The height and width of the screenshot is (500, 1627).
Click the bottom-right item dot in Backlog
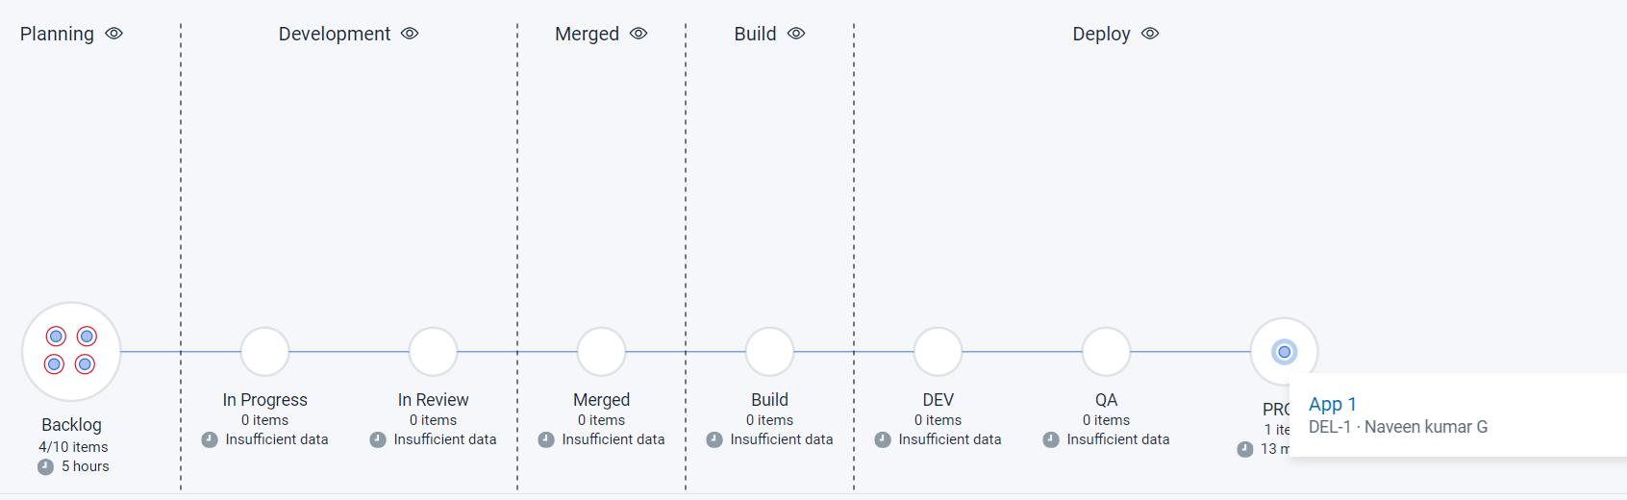pyautogui.click(x=85, y=364)
